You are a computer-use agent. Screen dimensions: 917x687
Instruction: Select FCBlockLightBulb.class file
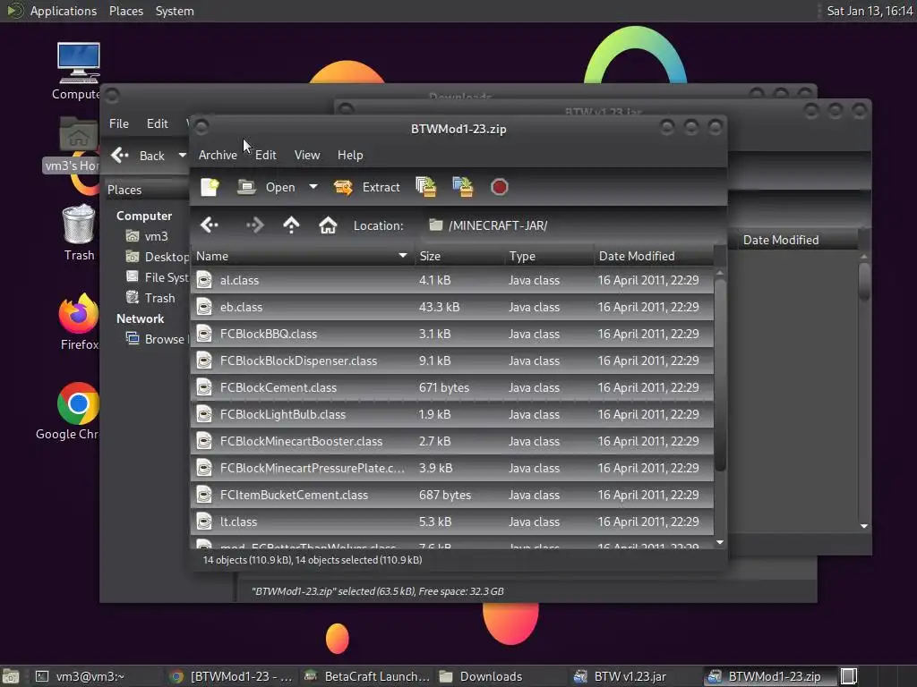coord(452,415)
